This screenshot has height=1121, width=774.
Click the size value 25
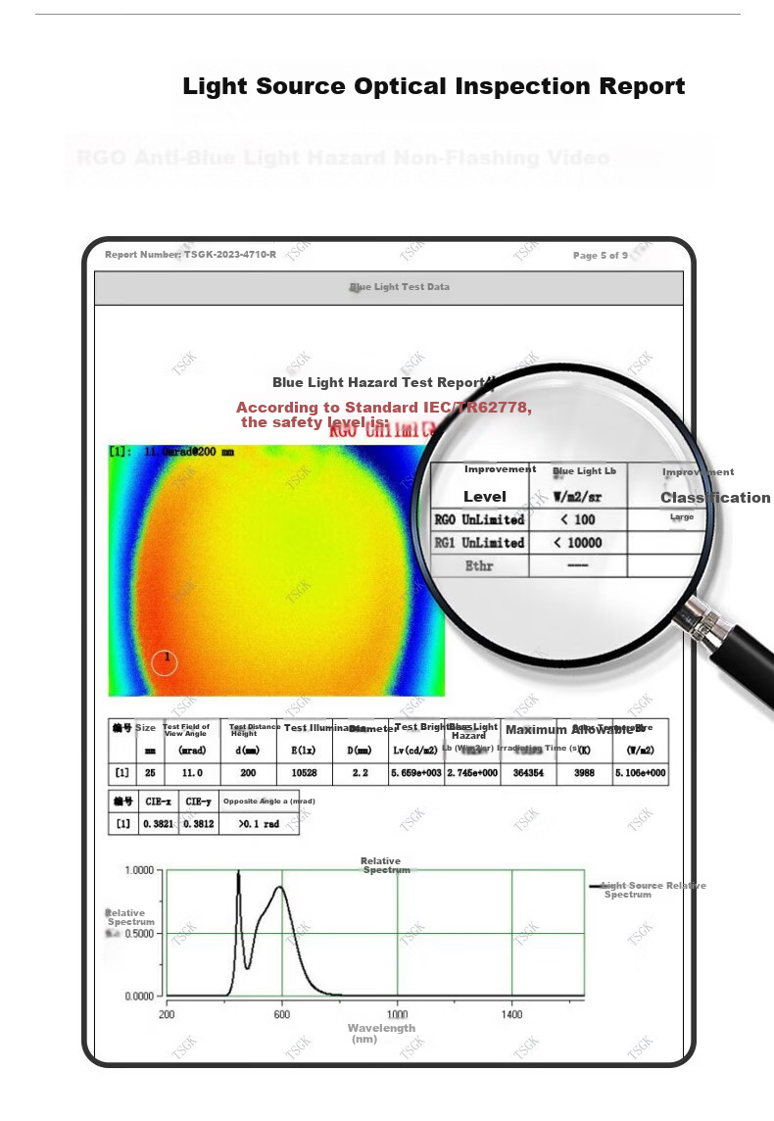[150, 773]
